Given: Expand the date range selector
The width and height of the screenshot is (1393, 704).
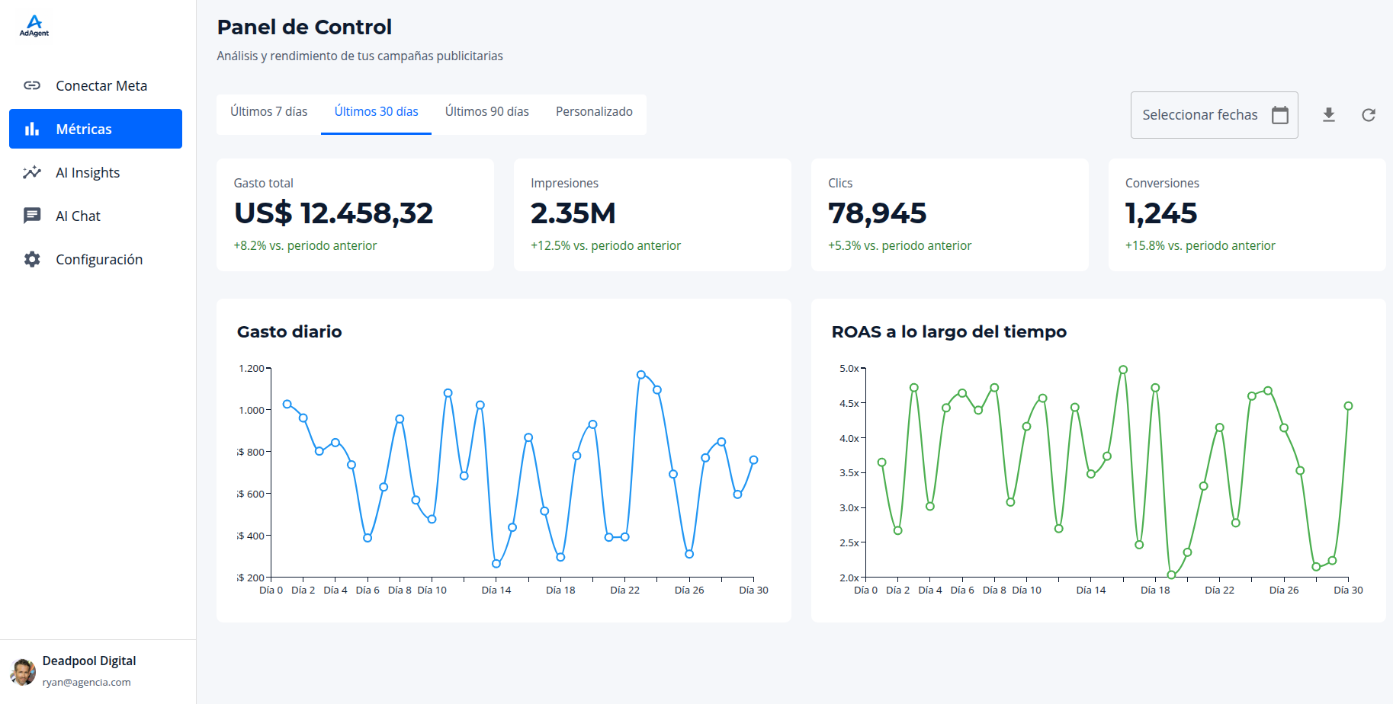Looking at the screenshot, I should click(x=1215, y=114).
